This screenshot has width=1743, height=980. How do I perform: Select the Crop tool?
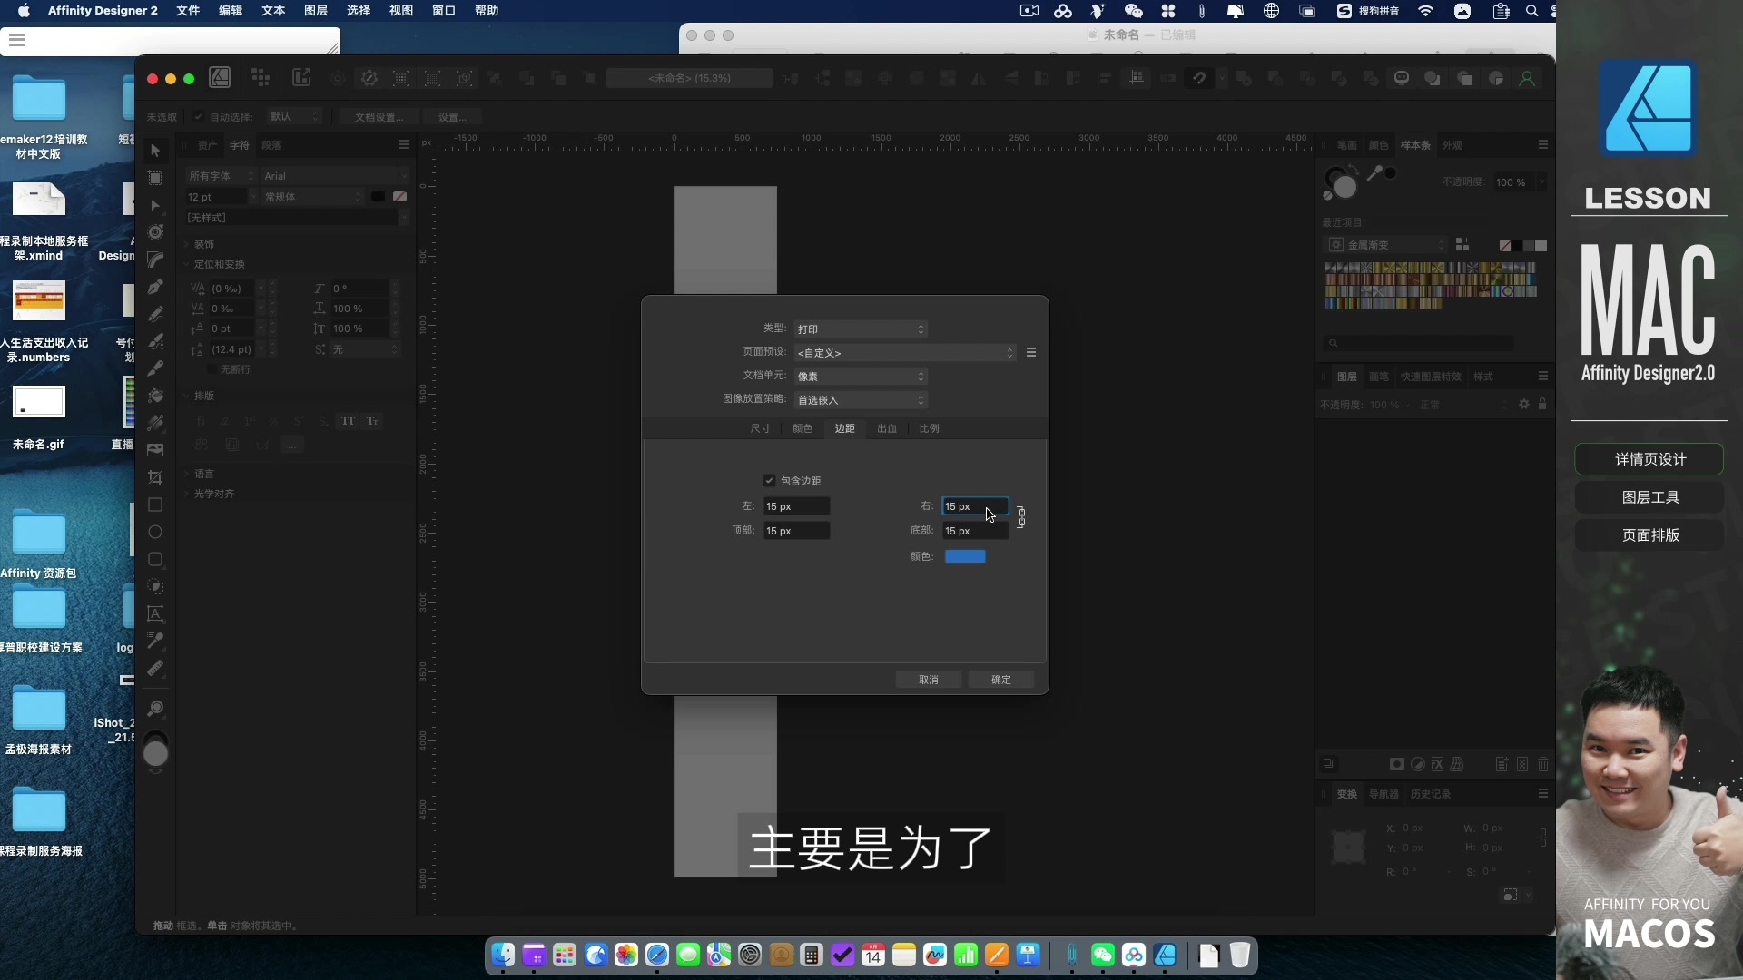(155, 477)
